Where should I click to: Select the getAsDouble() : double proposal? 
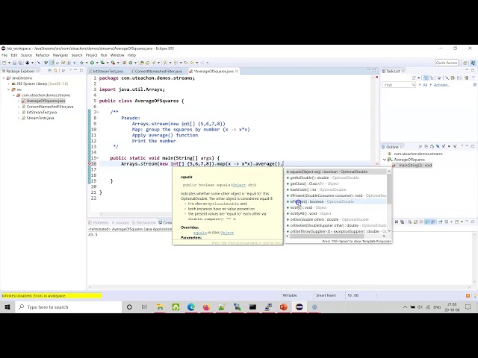point(336,178)
